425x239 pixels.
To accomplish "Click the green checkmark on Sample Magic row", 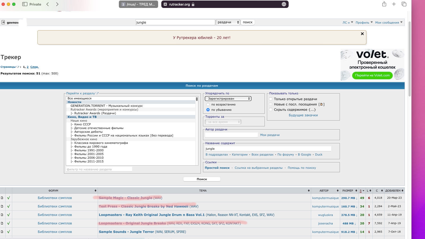I will pos(8,198).
